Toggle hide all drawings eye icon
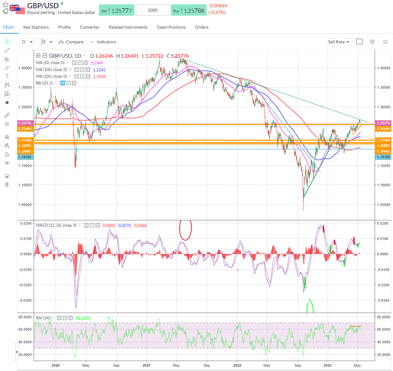Screen dimensions: 393x371 (7, 163)
